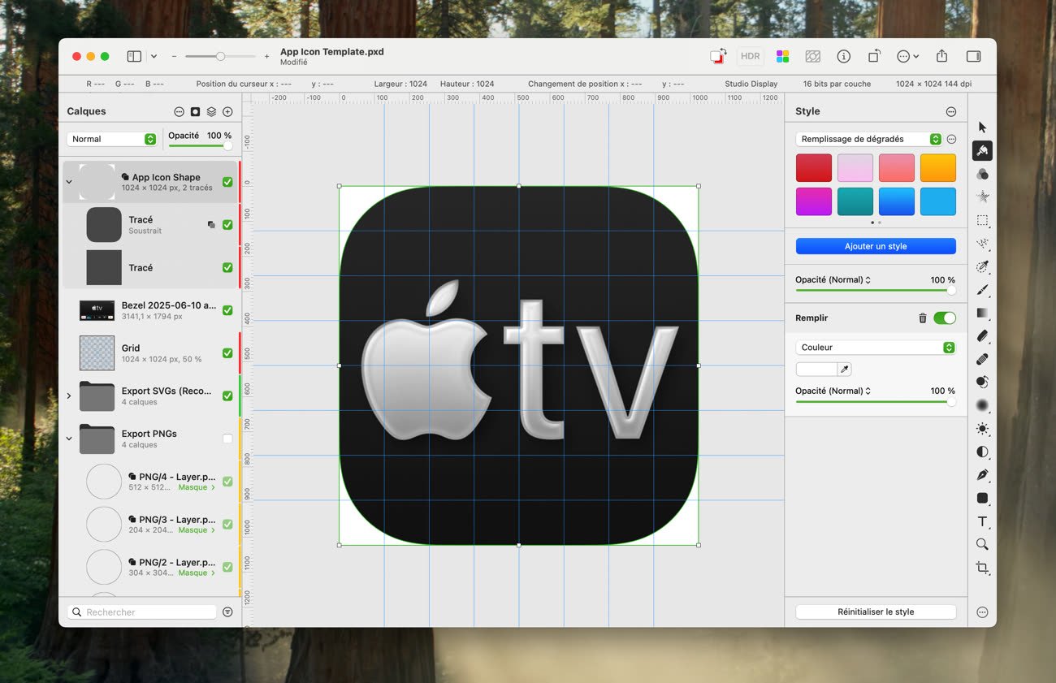Open the Effects star tool
The image size is (1056, 683).
pos(982,197)
